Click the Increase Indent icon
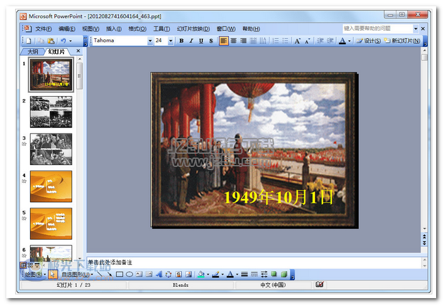Screen dimensions: 443x305 coord(330,41)
